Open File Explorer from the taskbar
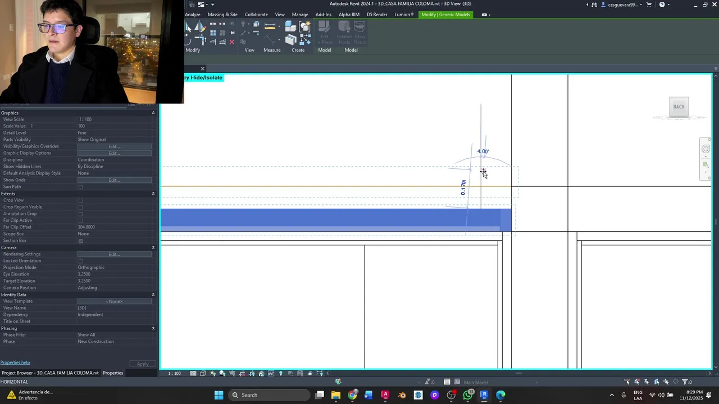The image size is (719, 404). pos(335,395)
